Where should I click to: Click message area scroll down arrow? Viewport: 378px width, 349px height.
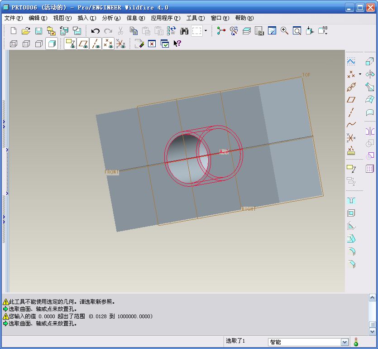(x=372, y=332)
